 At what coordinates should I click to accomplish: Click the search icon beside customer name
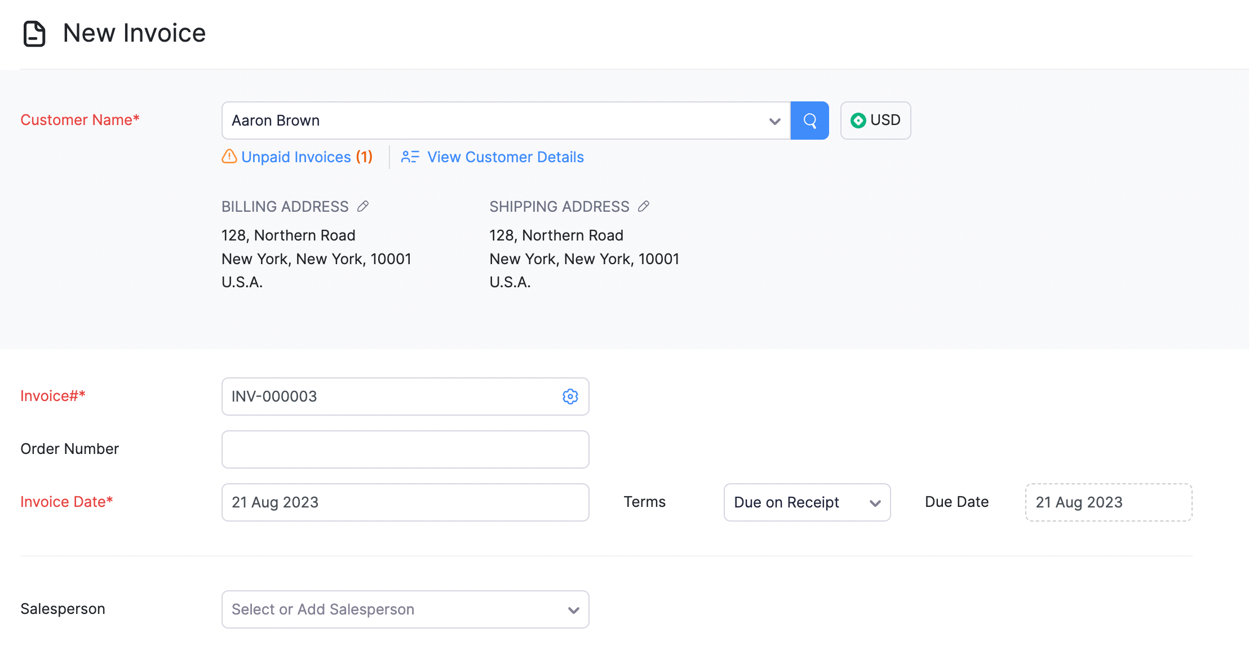(809, 120)
